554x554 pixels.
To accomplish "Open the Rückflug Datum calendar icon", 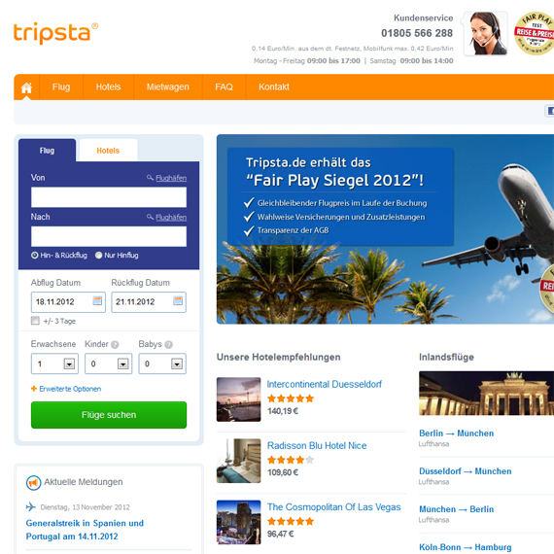I will click(178, 300).
